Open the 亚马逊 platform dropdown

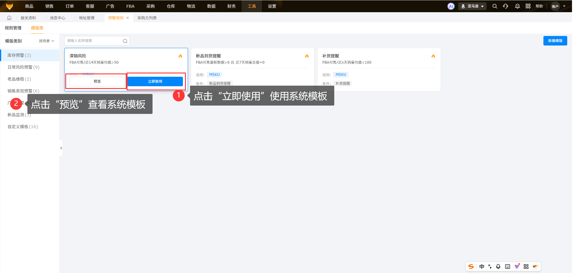[472, 6]
